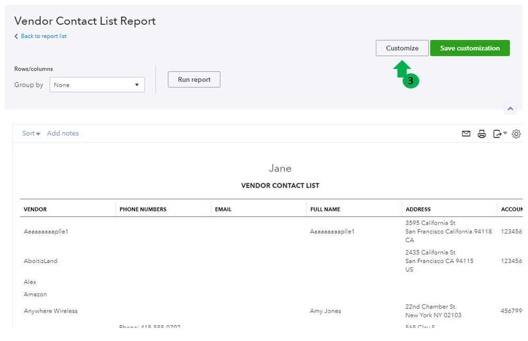Go back to report list
Image resolution: width=528 pixels, height=341 pixels.
click(x=43, y=36)
